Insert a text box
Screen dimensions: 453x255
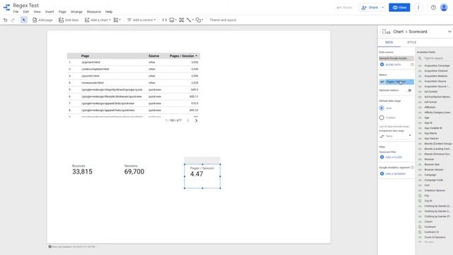click(x=181, y=20)
